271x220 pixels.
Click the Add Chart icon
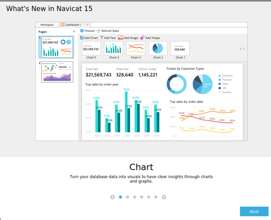[82, 37]
